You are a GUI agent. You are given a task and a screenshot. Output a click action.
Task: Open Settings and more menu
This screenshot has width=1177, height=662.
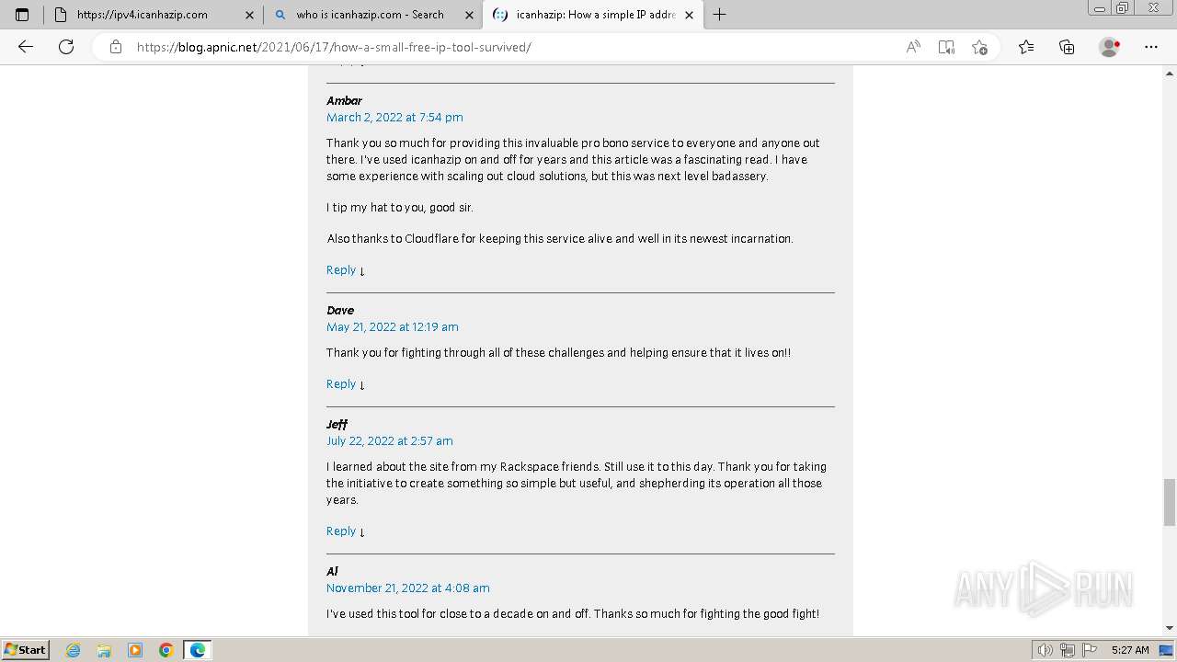click(1151, 47)
